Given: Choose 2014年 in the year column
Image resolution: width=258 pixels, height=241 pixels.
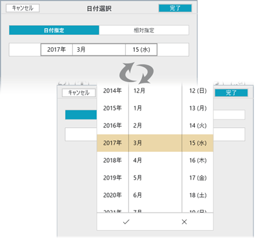Looking at the screenshot, I should pos(113,90).
